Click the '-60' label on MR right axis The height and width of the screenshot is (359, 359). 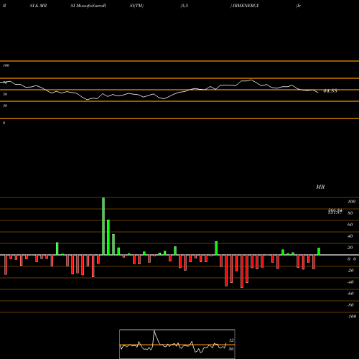(350, 294)
